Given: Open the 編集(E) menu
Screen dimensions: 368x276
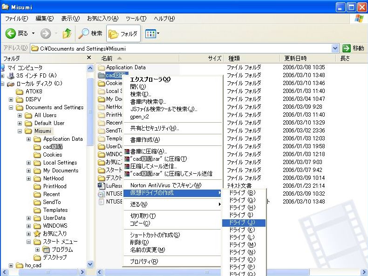Looking at the screenshot, I should tap(44, 19).
